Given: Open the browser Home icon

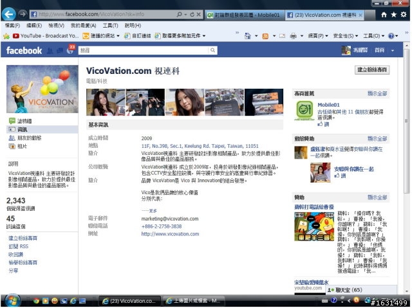Looking at the screenshot, I should click(384, 15).
